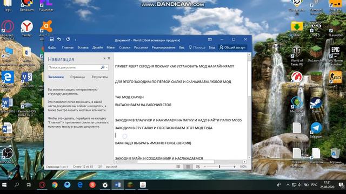Open Google Chrome from the taskbar

click(55, 185)
